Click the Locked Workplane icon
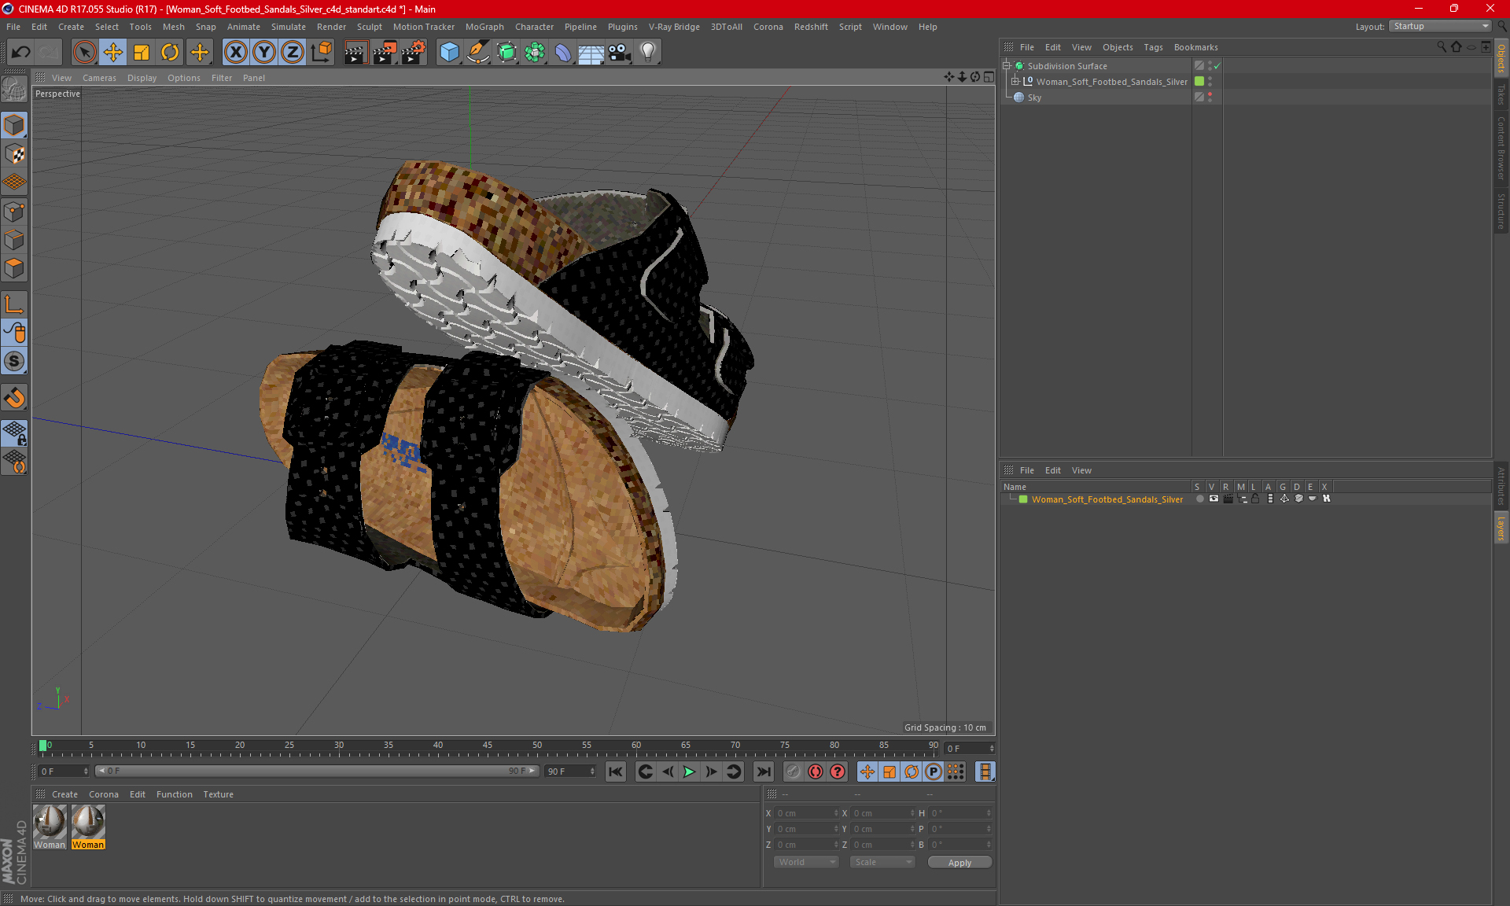Screen dimensions: 1510x906 (14, 433)
